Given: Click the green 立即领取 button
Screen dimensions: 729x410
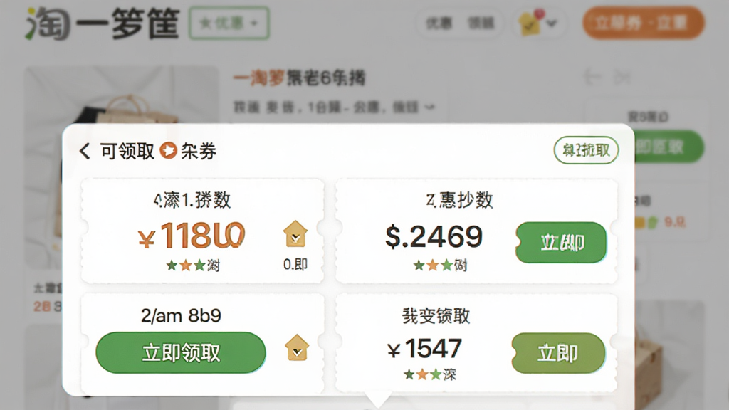Looking at the screenshot, I should (x=181, y=352).
